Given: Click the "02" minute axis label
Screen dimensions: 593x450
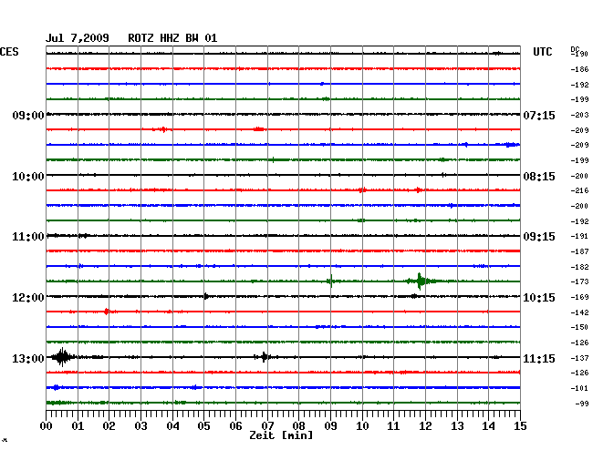Looking at the screenshot, I should click(x=109, y=425).
